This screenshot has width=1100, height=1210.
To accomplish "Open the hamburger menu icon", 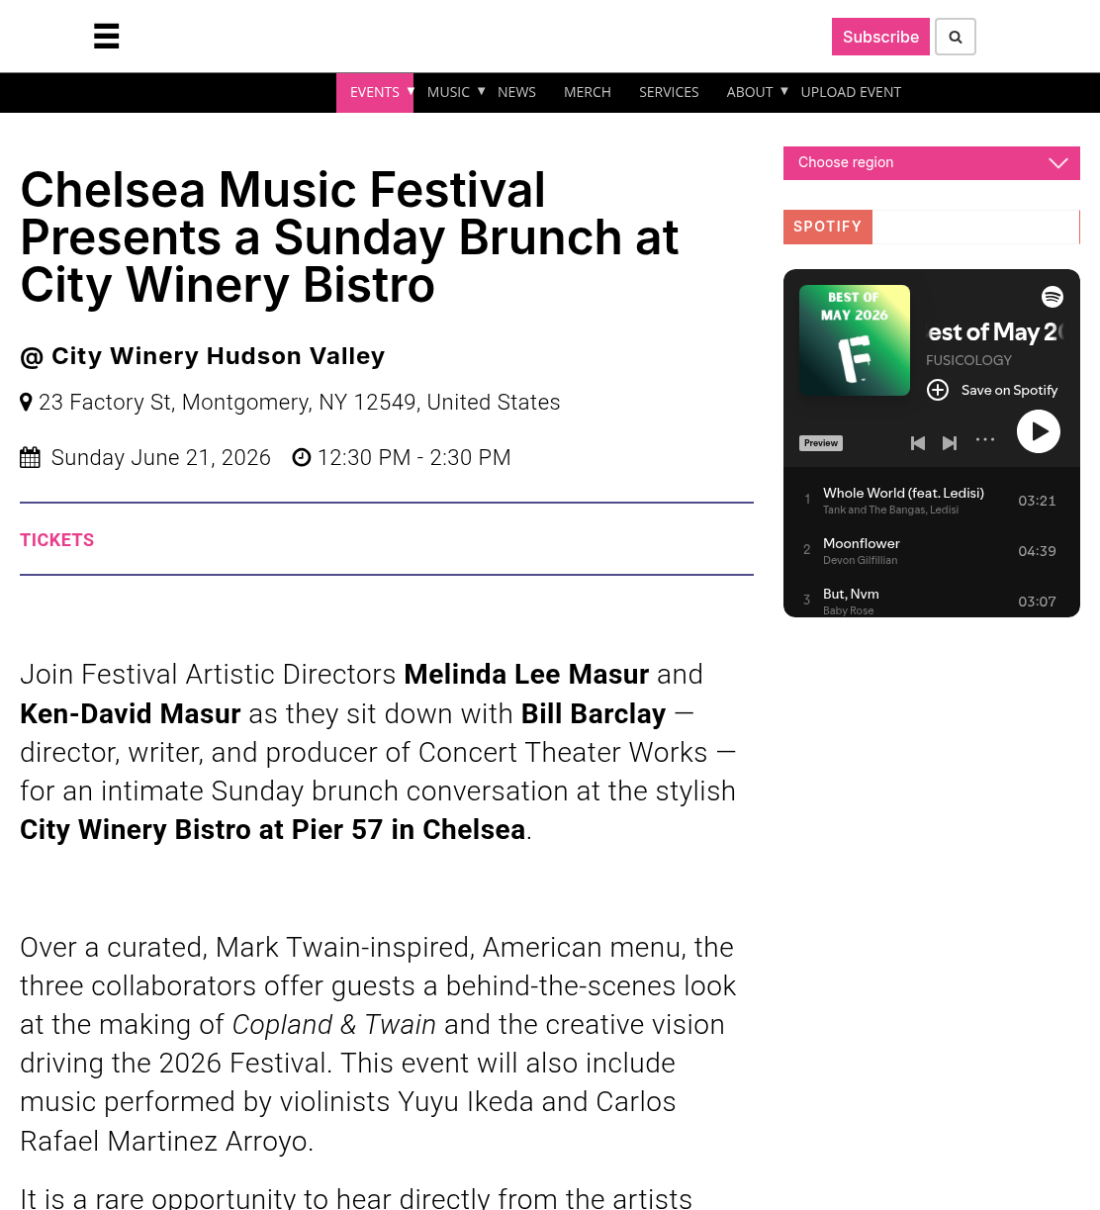I will tap(107, 37).
